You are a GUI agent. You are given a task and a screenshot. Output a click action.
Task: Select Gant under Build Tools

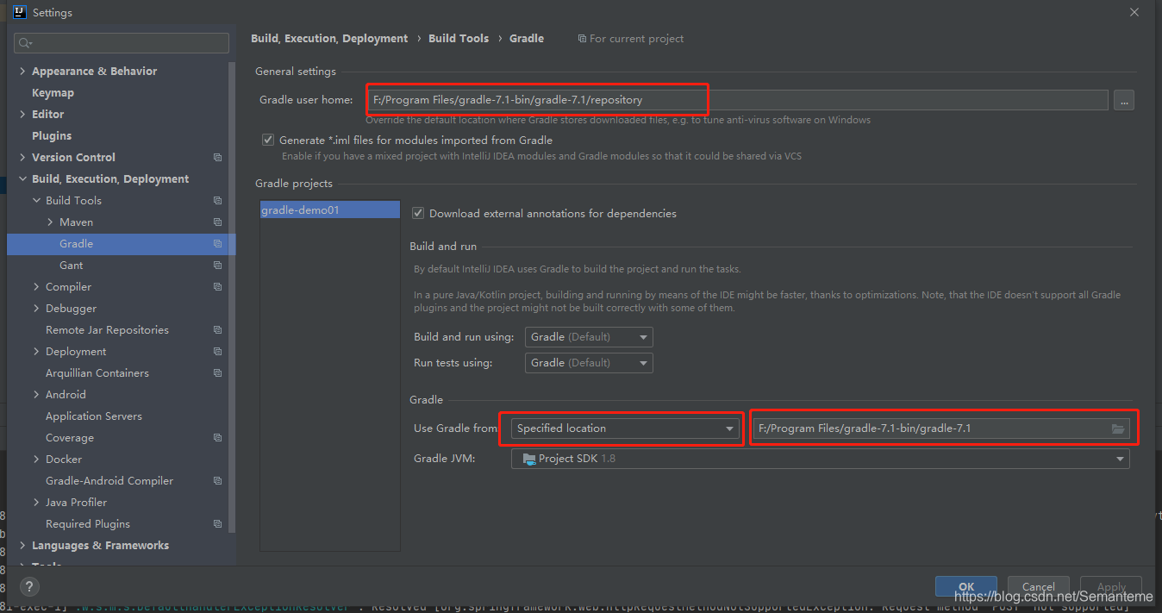[72, 266]
